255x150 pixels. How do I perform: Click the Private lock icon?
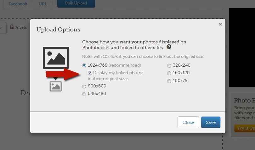point(12,27)
